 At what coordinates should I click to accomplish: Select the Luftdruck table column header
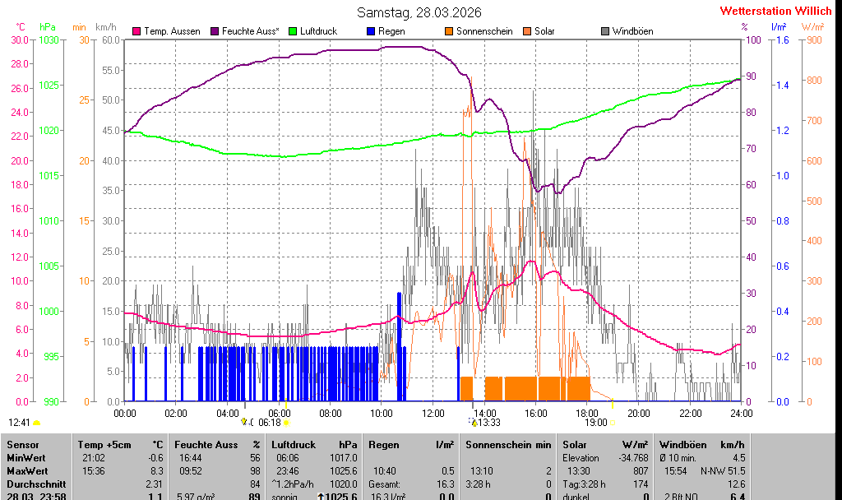[294, 444]
